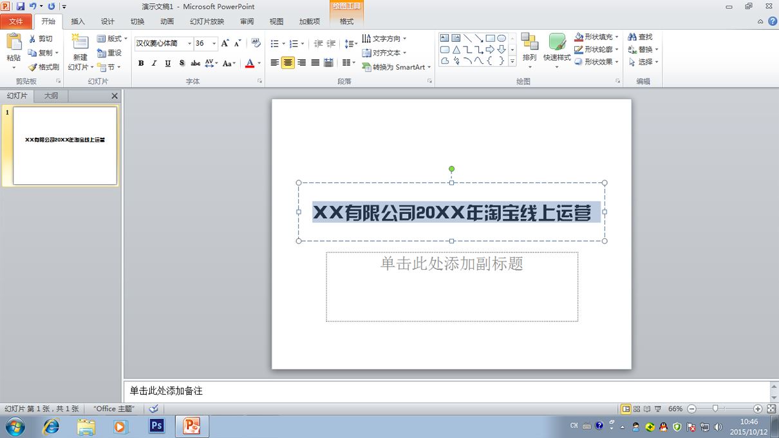Image resolution: width=779 pixels, height=438 pixels.
Task: Open the Shape Fill (形状填充) dropdown
Action: 597,37
